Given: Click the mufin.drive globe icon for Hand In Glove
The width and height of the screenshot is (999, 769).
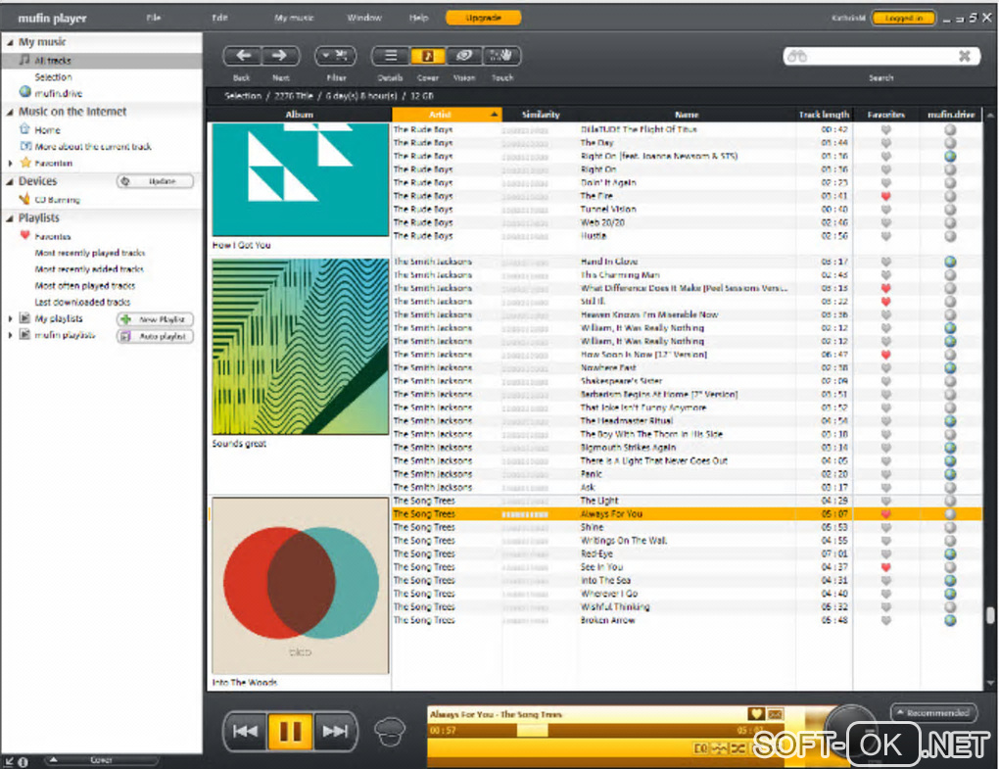Looking at the screenshot, I should pyautogui.click(x=950, y=262).
